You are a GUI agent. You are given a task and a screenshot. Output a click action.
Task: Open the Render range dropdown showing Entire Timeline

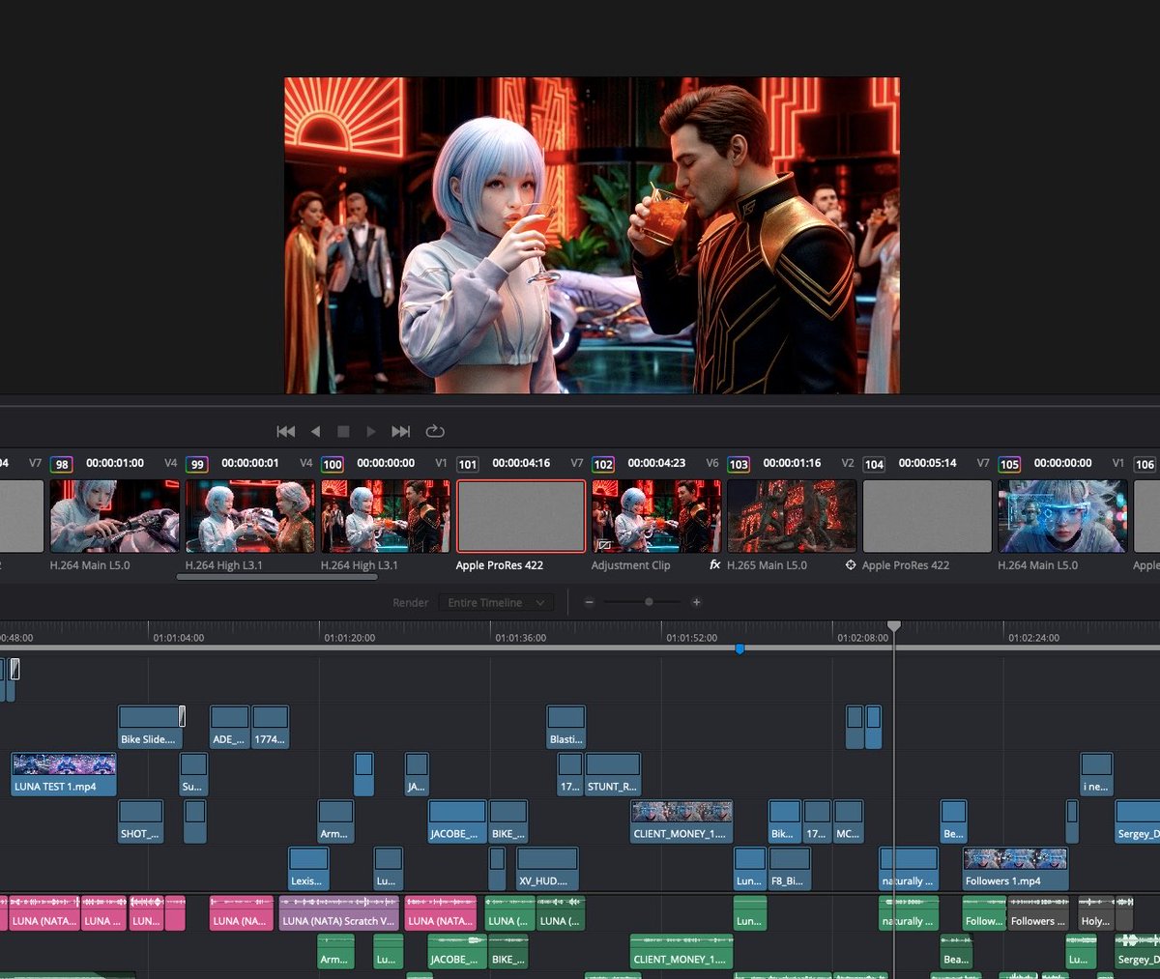[496, 602]
